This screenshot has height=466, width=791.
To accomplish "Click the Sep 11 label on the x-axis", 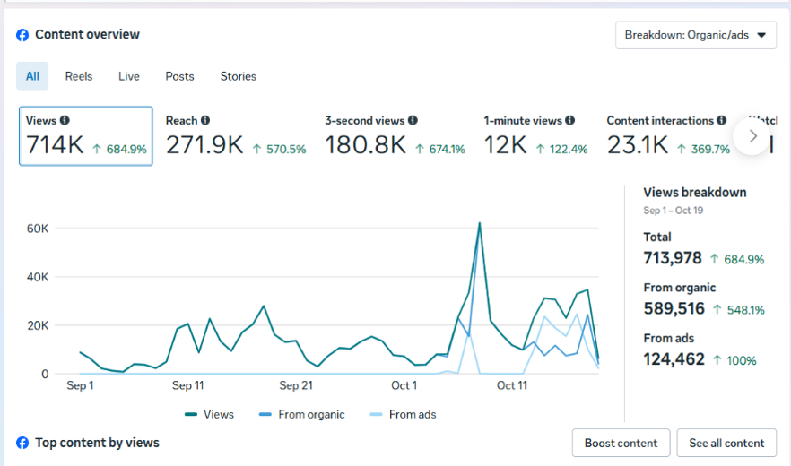I will point(187,385).
